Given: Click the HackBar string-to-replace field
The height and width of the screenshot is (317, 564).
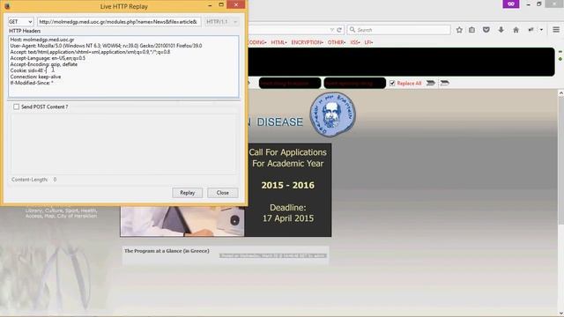Looking at the screenshot, I should (290, 83).
